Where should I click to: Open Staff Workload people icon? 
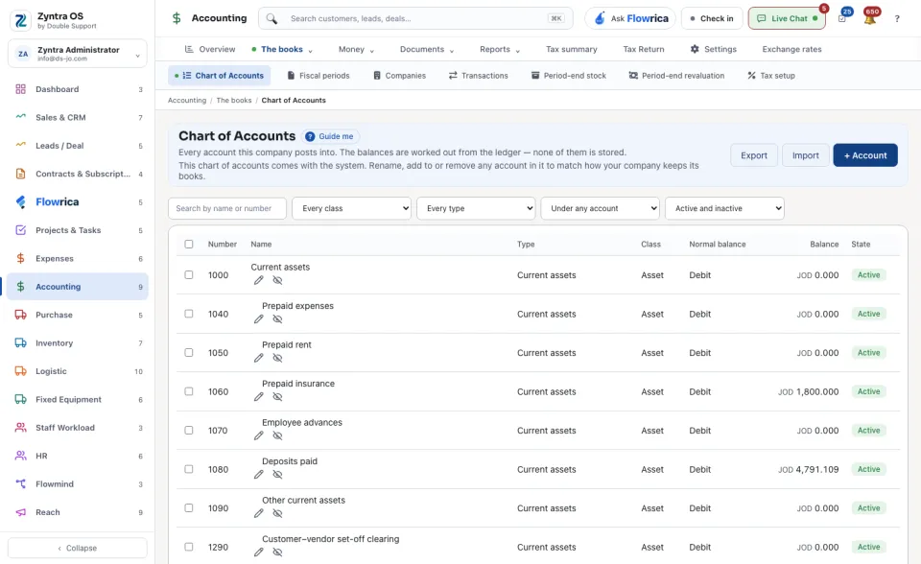point(20,427)
